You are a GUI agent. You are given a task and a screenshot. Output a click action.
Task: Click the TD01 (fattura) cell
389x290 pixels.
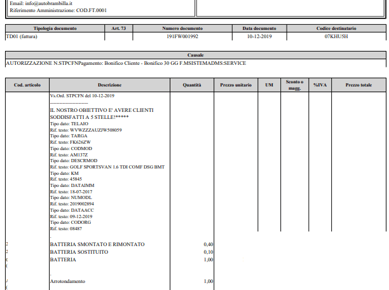click(22, 36)
